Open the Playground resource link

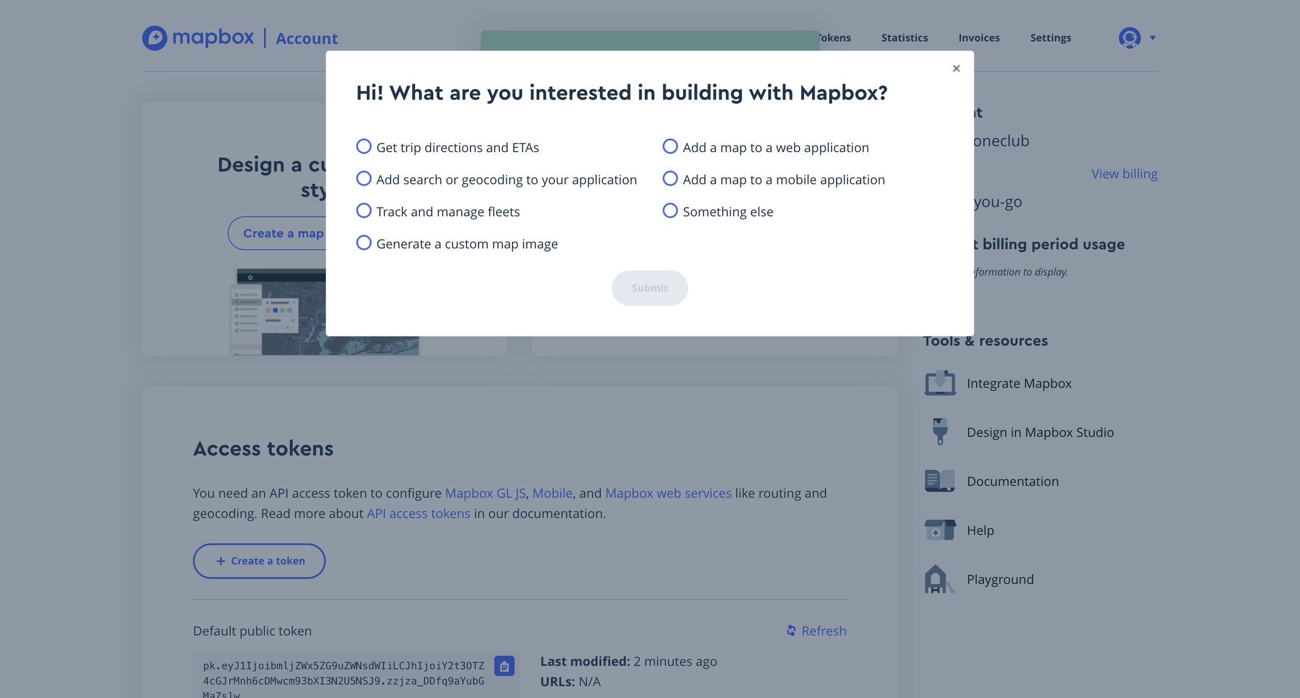coord(1000,580)
